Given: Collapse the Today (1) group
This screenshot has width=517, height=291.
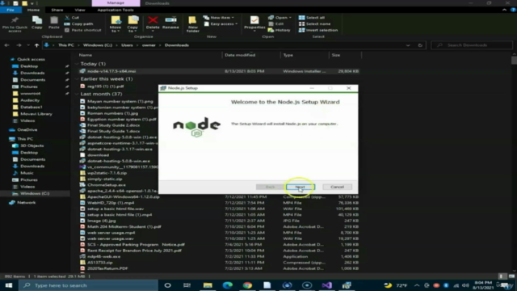Looking at the screenshot, I should (77, 64).
